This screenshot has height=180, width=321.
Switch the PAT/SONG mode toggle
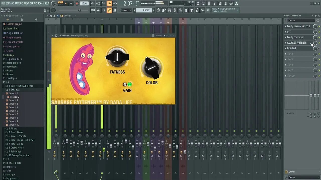[x=60, y=3]
